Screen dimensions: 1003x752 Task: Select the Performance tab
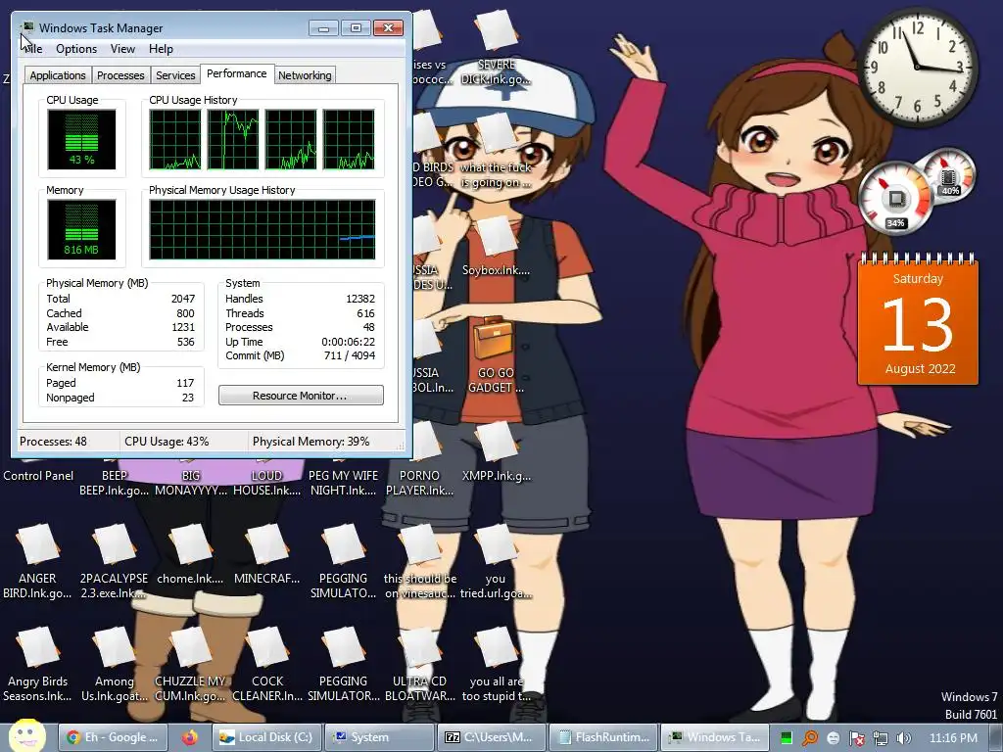237,73
